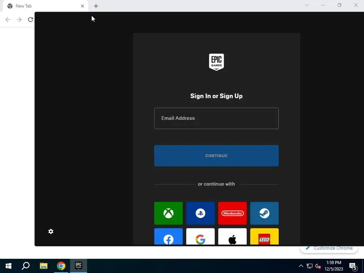The width and height of the screenshot is (364, 273).
Task: Open a new Chrome tab with plus
Action: pos(96,6)
